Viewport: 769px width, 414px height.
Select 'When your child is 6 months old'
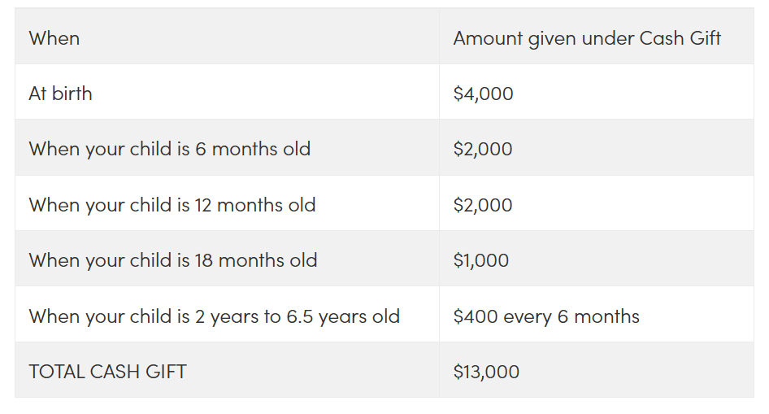click(x=170, y=149)
